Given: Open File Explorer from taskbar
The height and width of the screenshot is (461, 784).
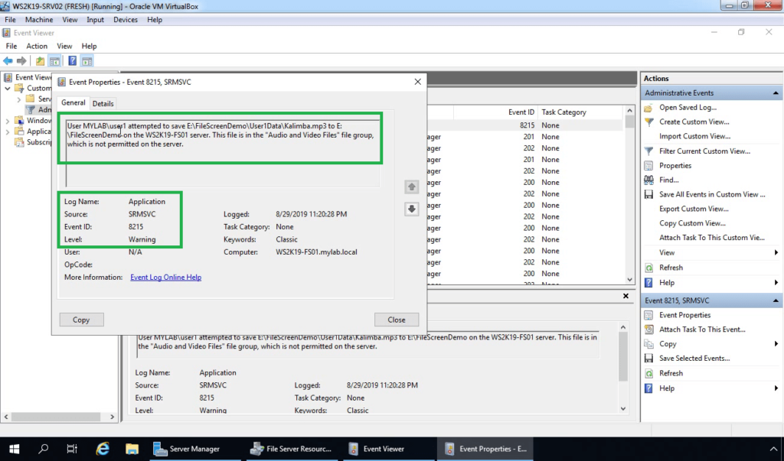Looking at the screenshot, I should (x=132, y=449).
